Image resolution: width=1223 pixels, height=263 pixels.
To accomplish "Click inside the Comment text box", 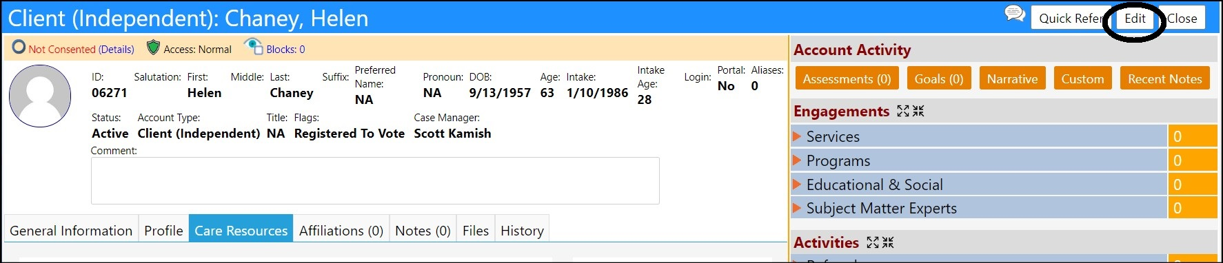I will click(x=375, y=180).
